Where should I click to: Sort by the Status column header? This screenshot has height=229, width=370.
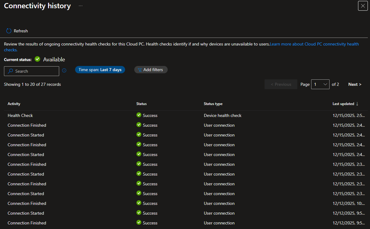pyautogui.click(x=141, y=104)
